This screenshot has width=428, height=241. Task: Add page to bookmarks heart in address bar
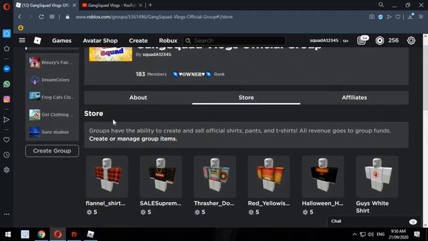pyautogui.click(x=398, y=17)
